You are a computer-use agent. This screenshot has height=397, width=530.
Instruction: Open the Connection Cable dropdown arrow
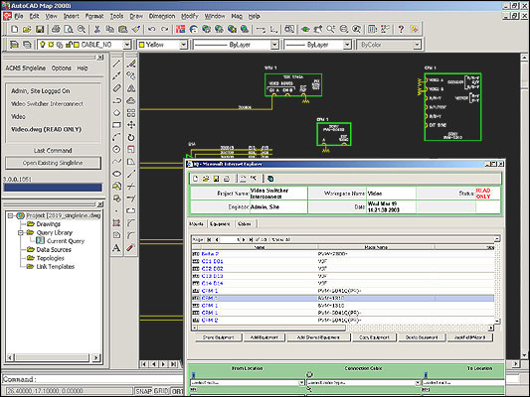tap(418, 383)
